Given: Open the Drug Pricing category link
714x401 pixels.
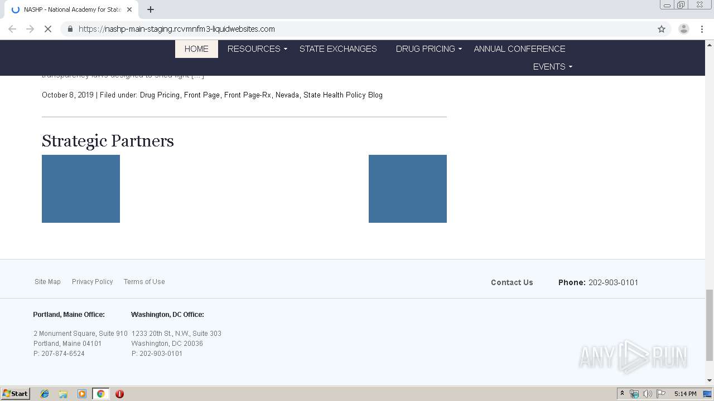Looking at the screenshot, I should (x=160, y=95).
